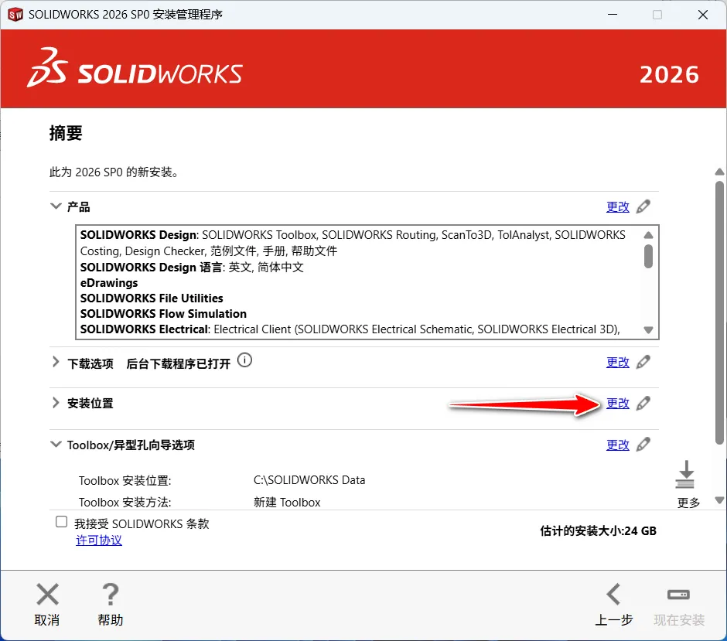This screenshot has width=727, height=641.
Task: Click the 取消 X icon
Action: (47, 594)
